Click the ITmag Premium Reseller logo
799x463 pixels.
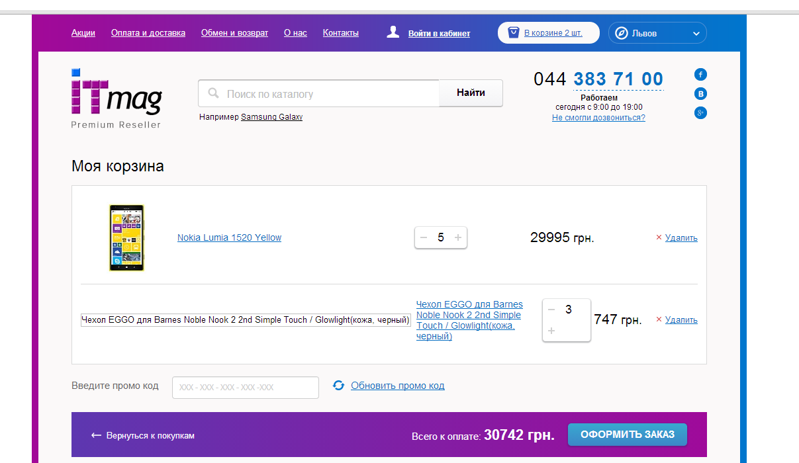pos(116,98)
